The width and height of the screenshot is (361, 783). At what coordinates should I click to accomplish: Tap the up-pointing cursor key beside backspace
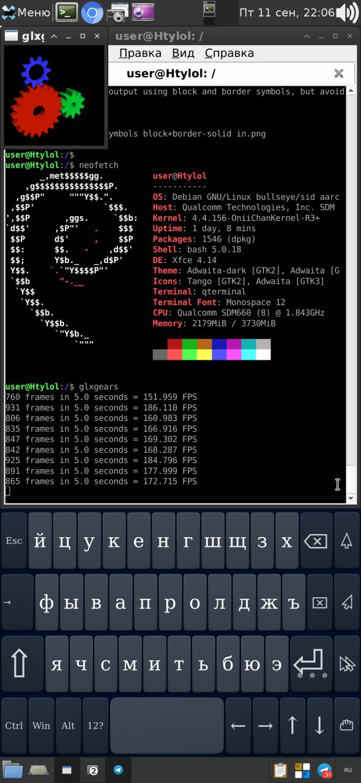(x=346, y=541)
